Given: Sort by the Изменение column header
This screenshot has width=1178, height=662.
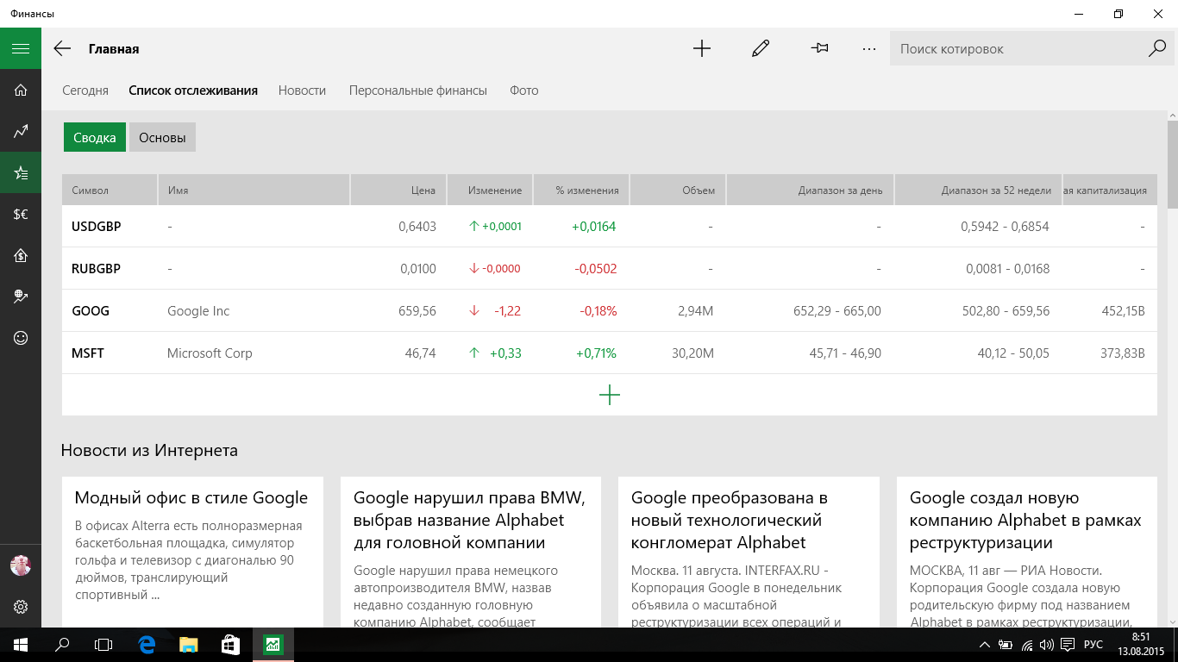Looking at the screenshot, I should tap(490, 190).
